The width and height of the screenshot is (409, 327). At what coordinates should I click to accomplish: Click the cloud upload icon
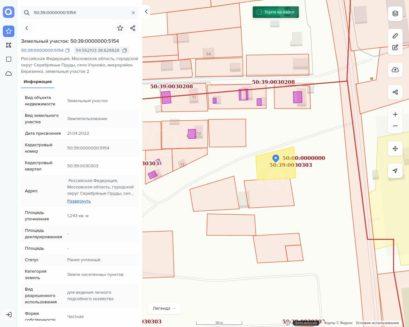click(395, 70)
